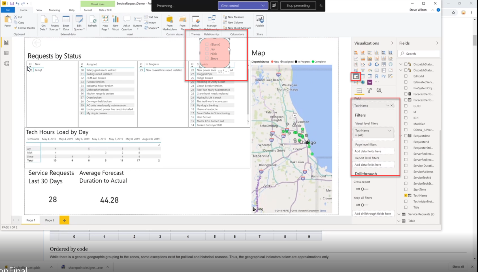The height and width of the screenshot is (272, 478).
Task: Click Show all downloads in browser
Action: pyautogui.click(x=458, y=267)
